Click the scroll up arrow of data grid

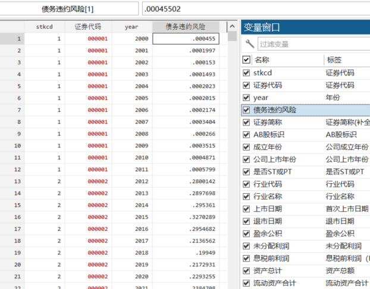click(232, 26)
